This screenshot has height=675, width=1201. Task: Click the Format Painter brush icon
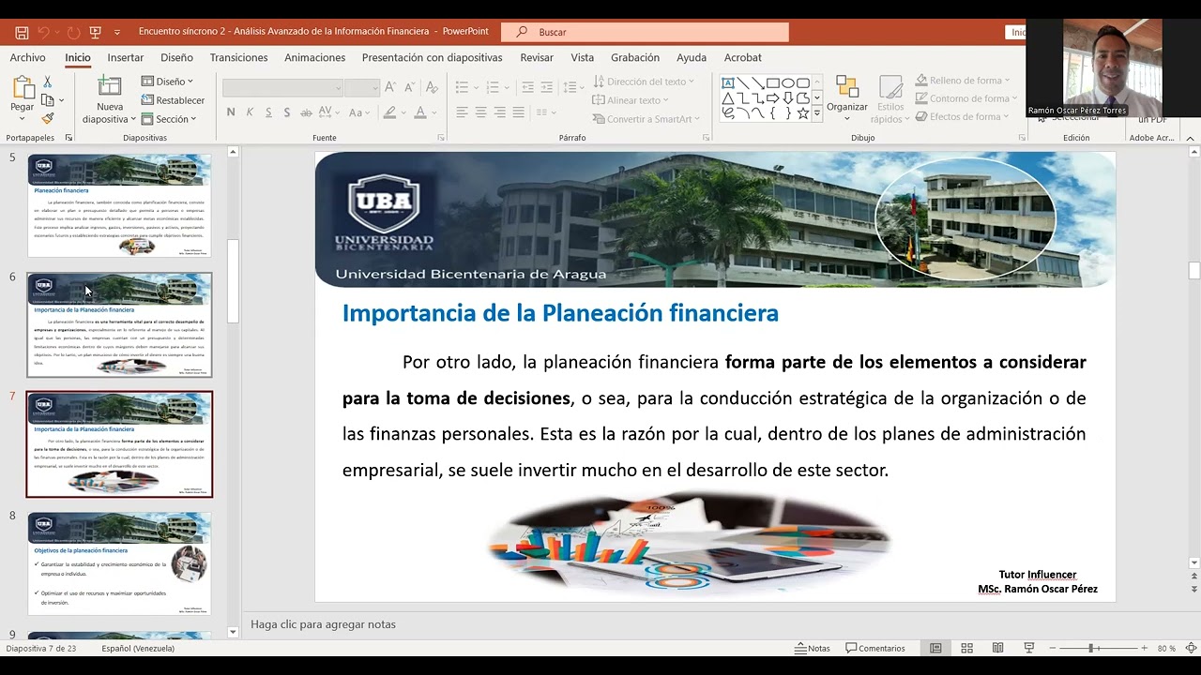pos(47,118)
